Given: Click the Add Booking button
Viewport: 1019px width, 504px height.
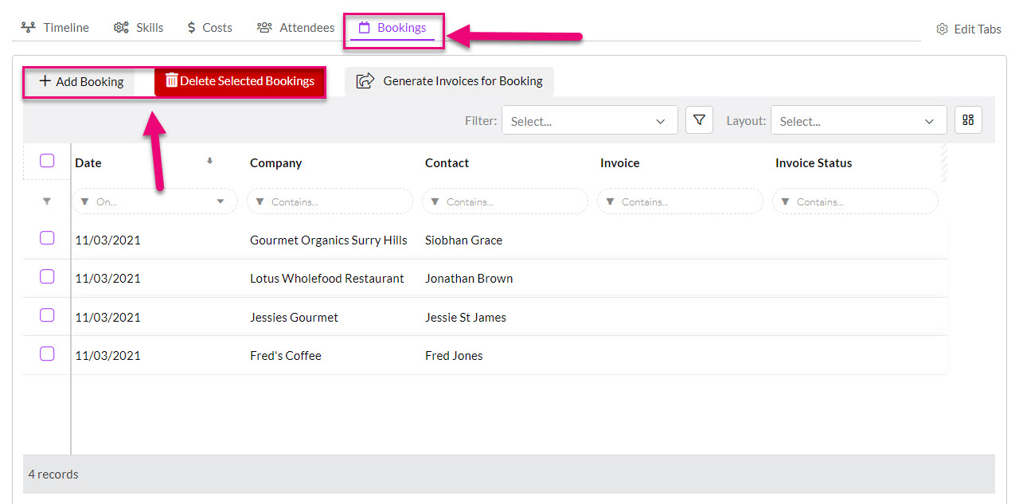Looking at the screenshot, I should [81, 81].
